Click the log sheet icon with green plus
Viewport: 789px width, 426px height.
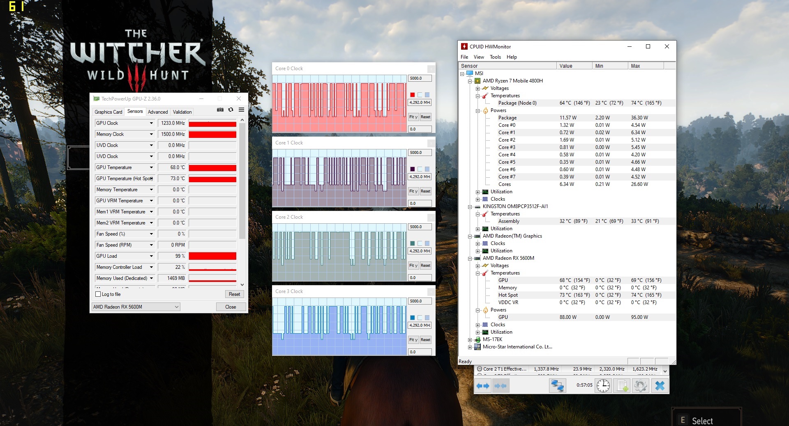point(622,386)
